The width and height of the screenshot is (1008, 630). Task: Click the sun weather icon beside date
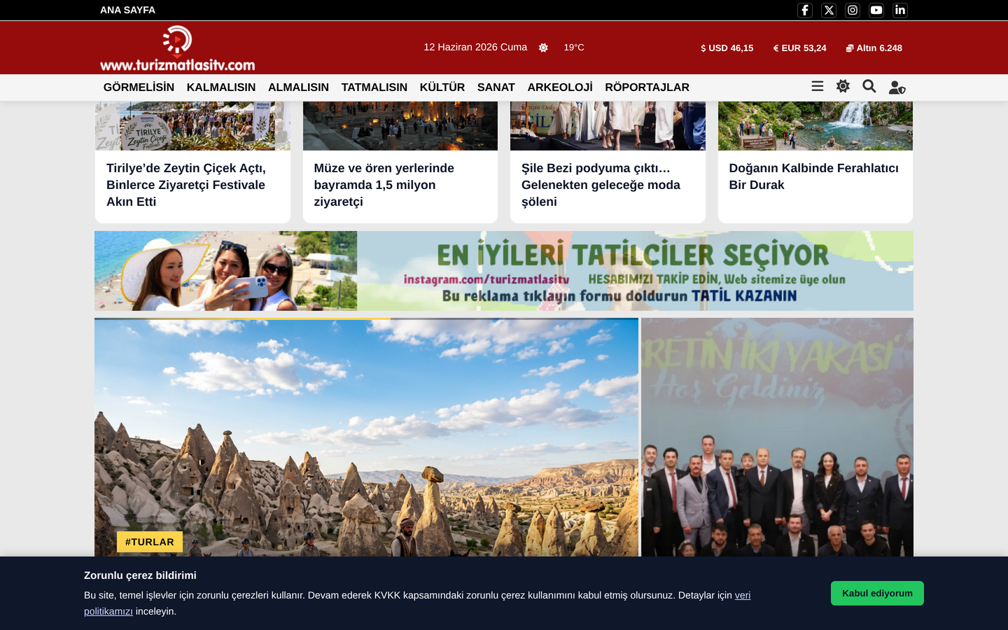(543, 48)
